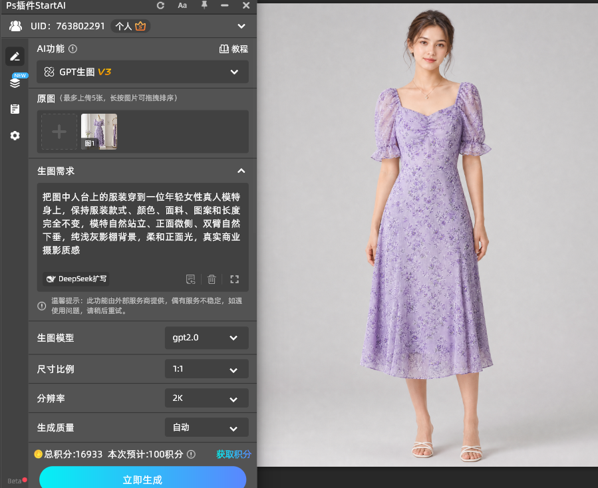Click the DeepSeek扩写 button

click(76, 279)
